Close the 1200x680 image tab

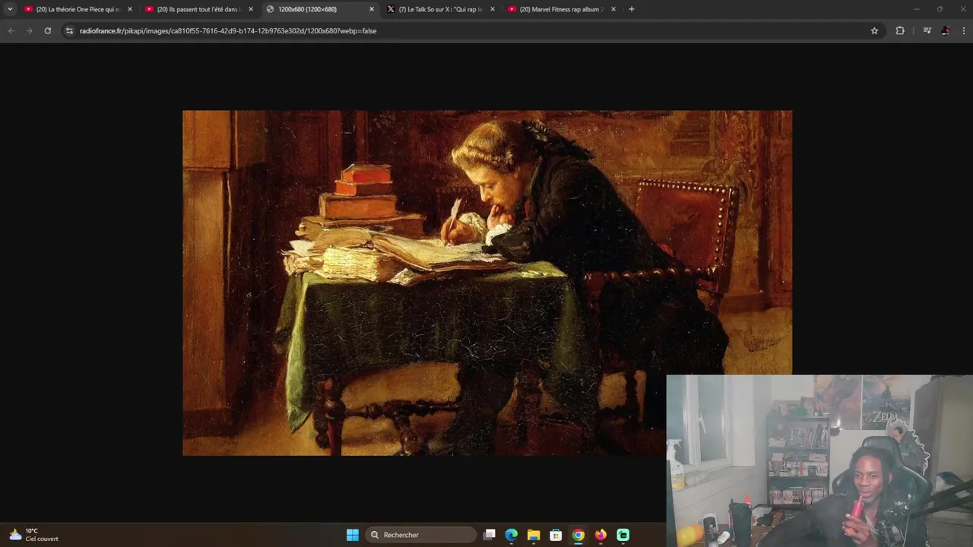[x=372, y=9]
